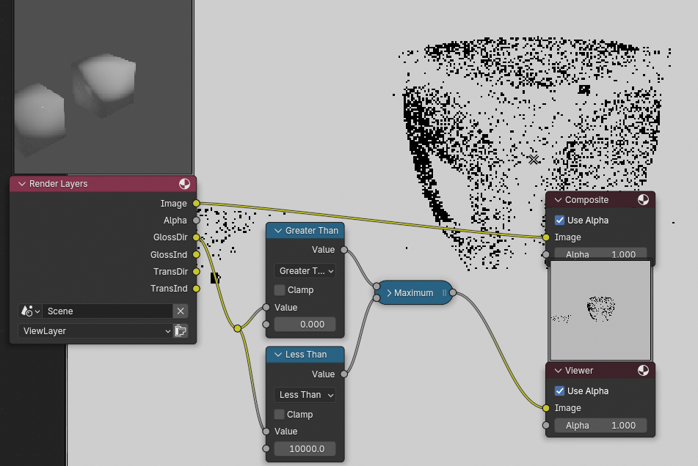Unlink the Scene with the X button
Viewport: 698px width, 466px height.
(x=181, y=311)
